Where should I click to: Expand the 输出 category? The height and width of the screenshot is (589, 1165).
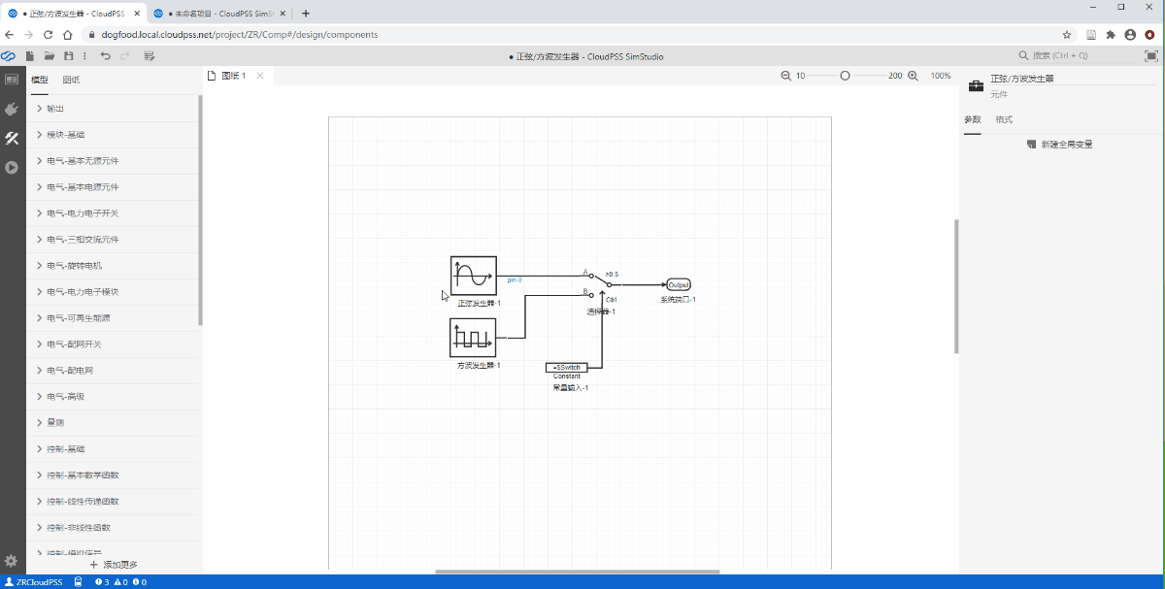[x=114, y=109]
